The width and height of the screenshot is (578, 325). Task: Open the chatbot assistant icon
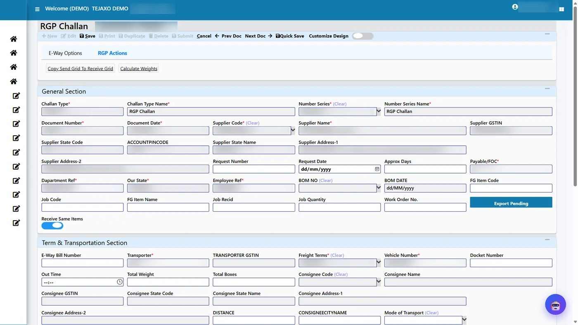pyautogui.click(x=555, y=305)
